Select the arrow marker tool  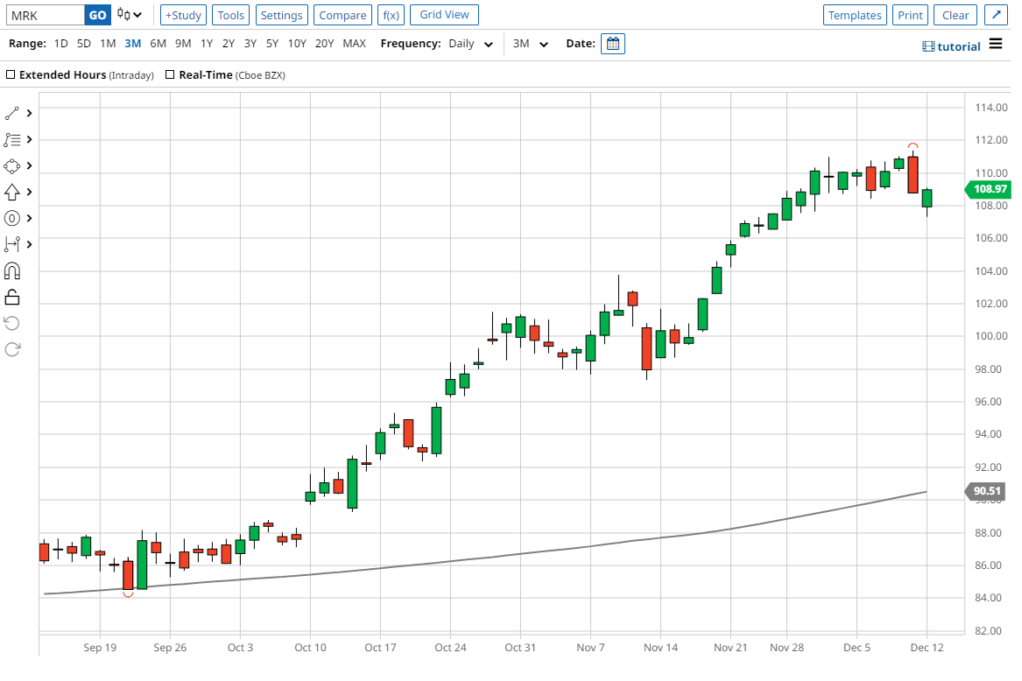12,192
